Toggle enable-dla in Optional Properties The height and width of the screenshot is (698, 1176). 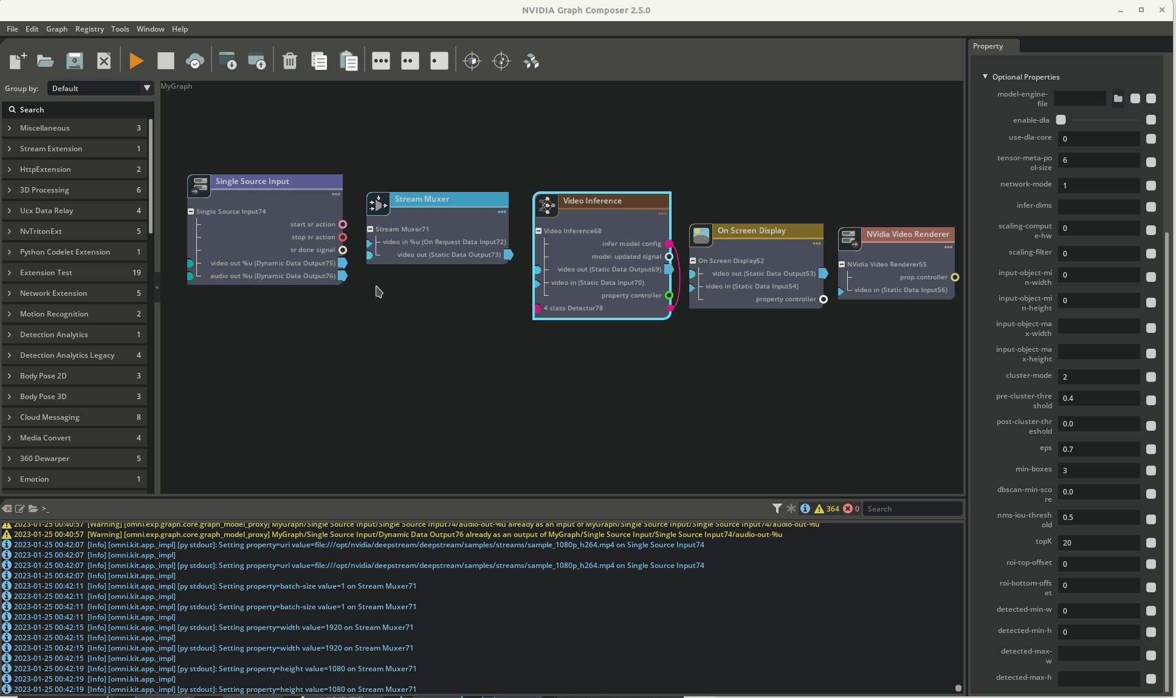tap(1061, 120)
